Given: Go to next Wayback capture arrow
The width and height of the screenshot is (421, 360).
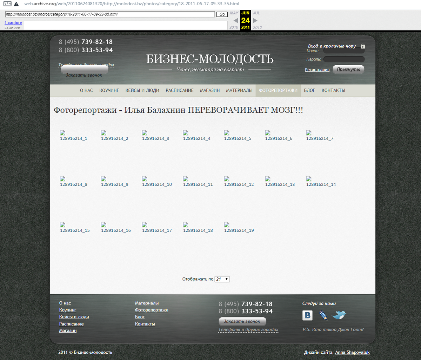Looking at the screenshot, I should click(x=255, y=20).
